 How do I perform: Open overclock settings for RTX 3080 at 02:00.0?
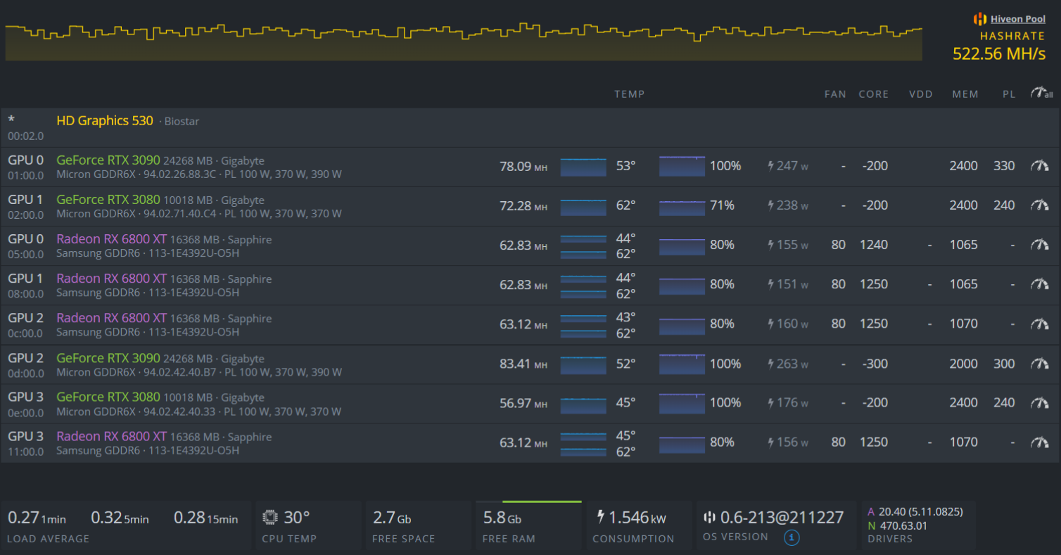pos(1039,205)
